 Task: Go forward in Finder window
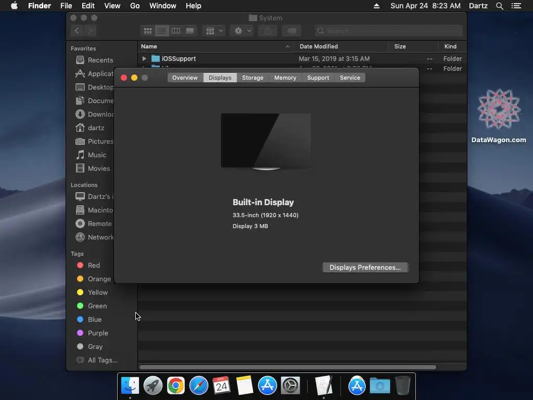(90, 31)
